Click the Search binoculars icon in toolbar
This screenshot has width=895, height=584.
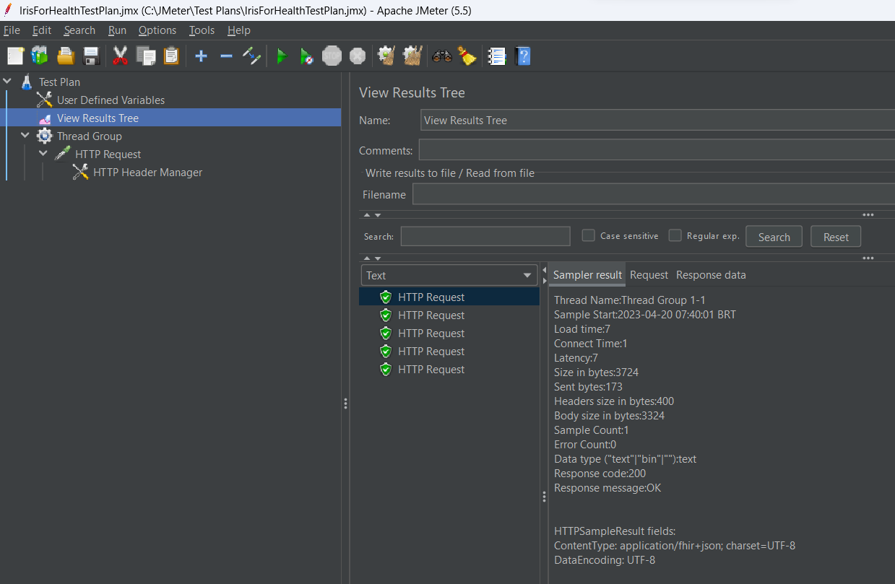(441, 56)
